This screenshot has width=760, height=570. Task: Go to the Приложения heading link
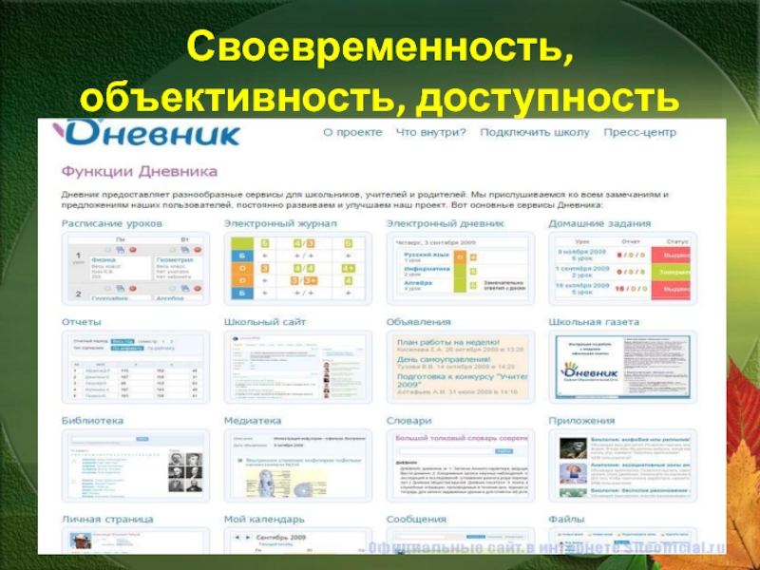point(581,420)
